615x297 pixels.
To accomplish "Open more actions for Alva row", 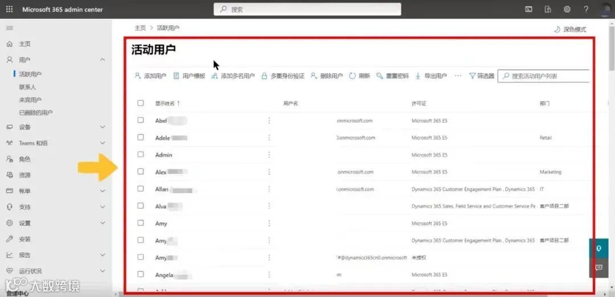I will coord(269,206).
